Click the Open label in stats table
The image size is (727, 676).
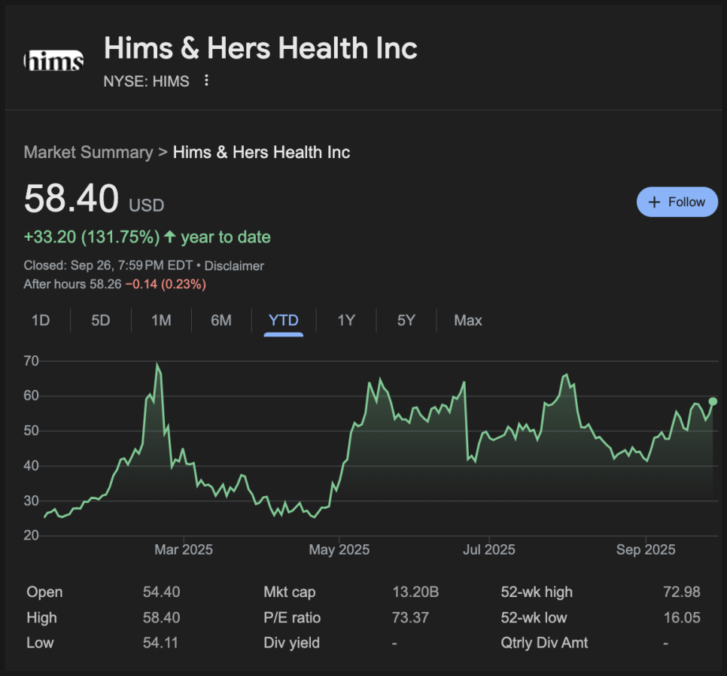click(x=44, y=592)
